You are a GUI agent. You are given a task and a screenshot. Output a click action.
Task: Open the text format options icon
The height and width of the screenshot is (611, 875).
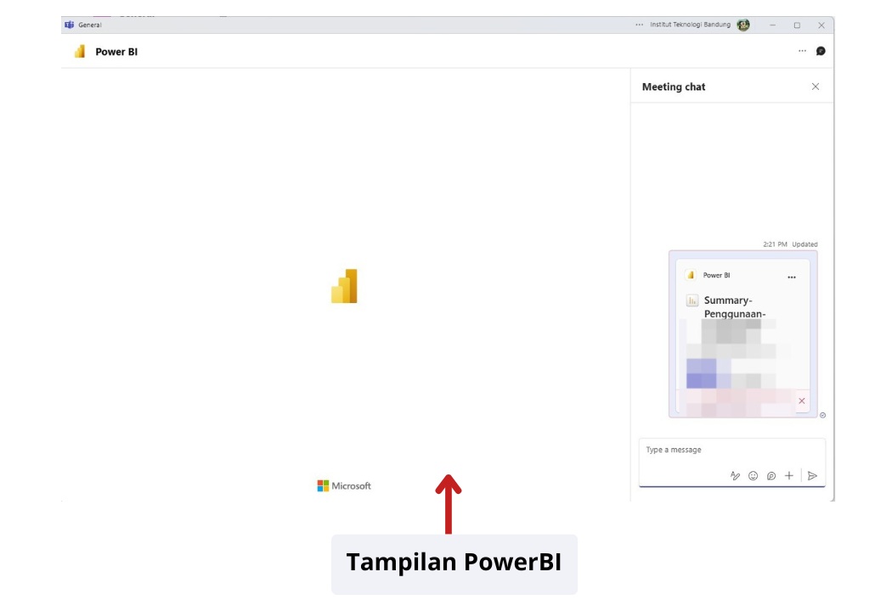point(735,476)
